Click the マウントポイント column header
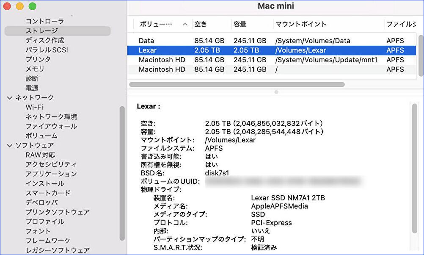This screenshot has height=255, width=424. point(329,25)
